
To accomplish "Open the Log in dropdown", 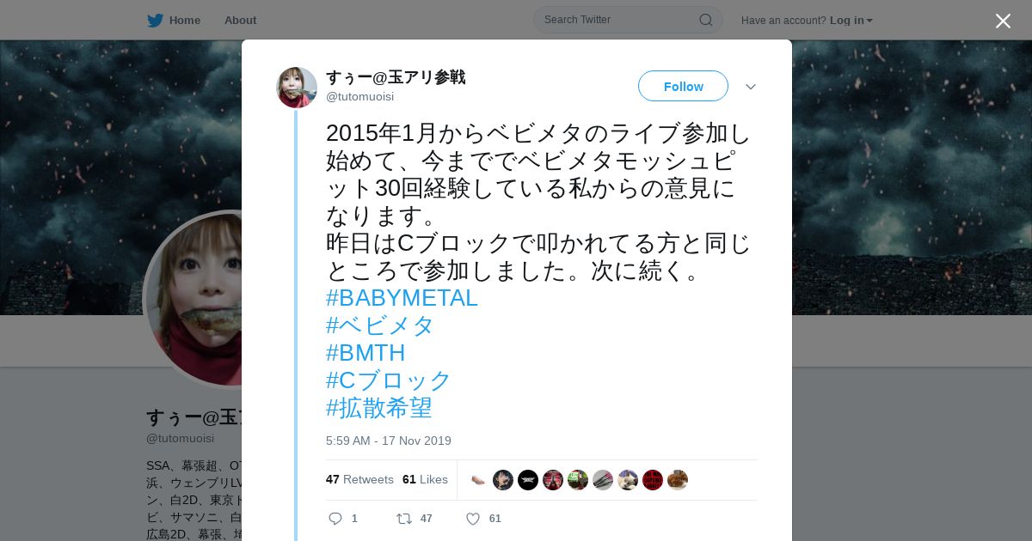I will (851, 20).
